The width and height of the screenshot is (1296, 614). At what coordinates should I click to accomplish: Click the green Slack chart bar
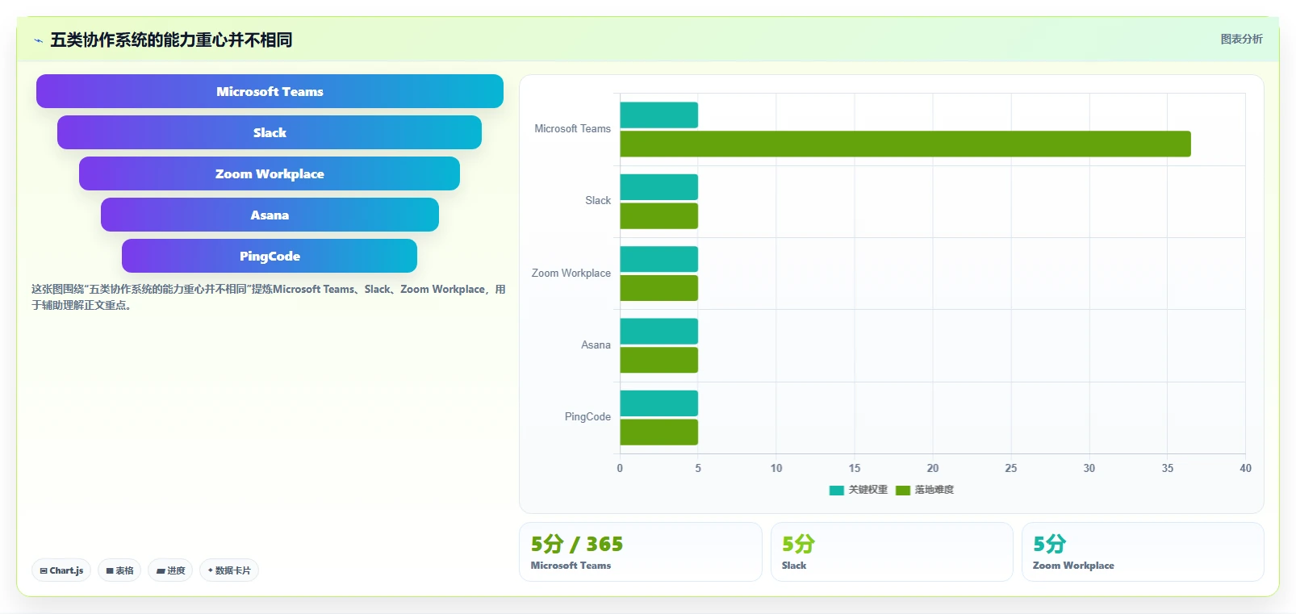(658, 215)
